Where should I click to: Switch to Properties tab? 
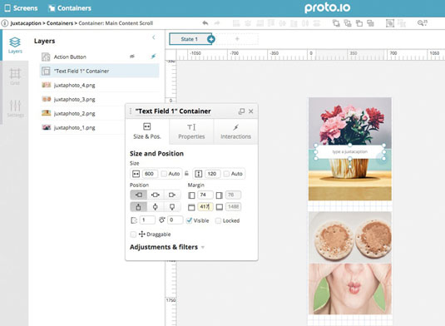191,131
